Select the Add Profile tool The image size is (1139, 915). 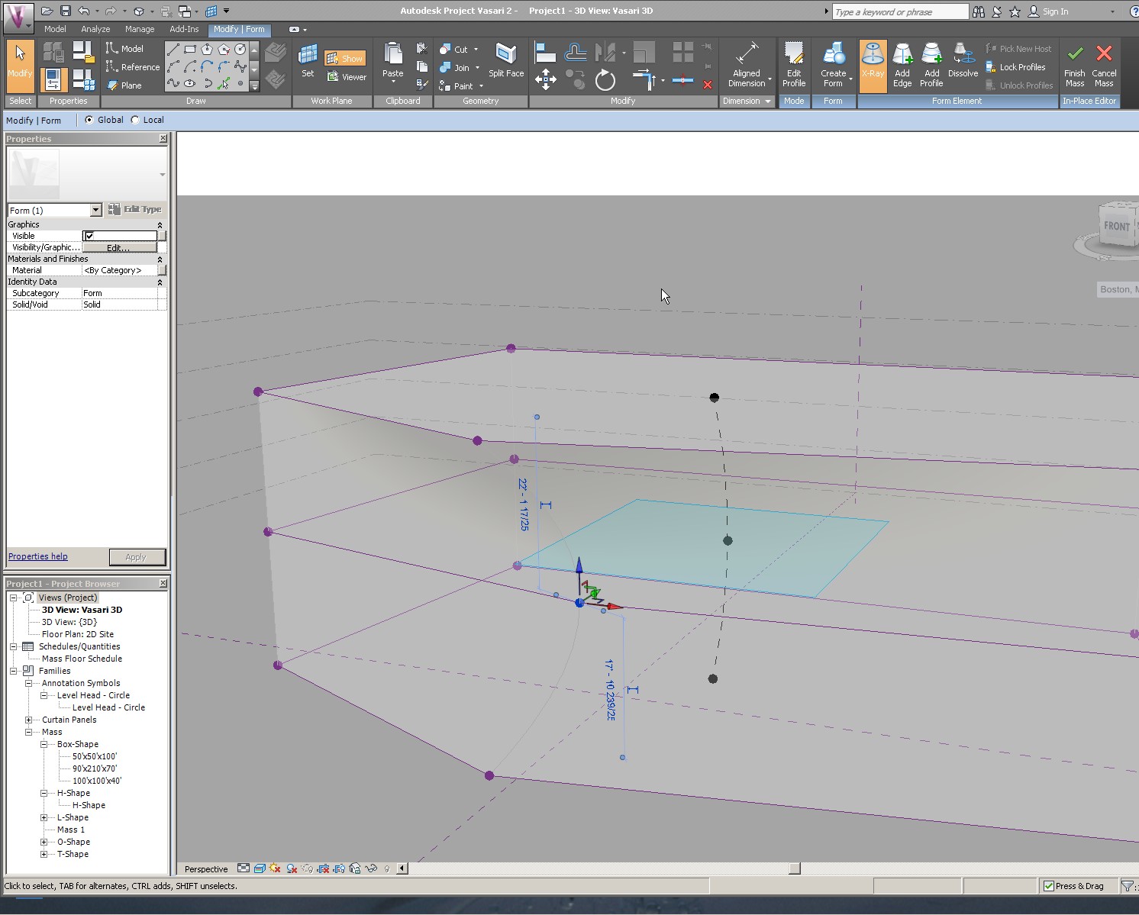click(931, 64)
